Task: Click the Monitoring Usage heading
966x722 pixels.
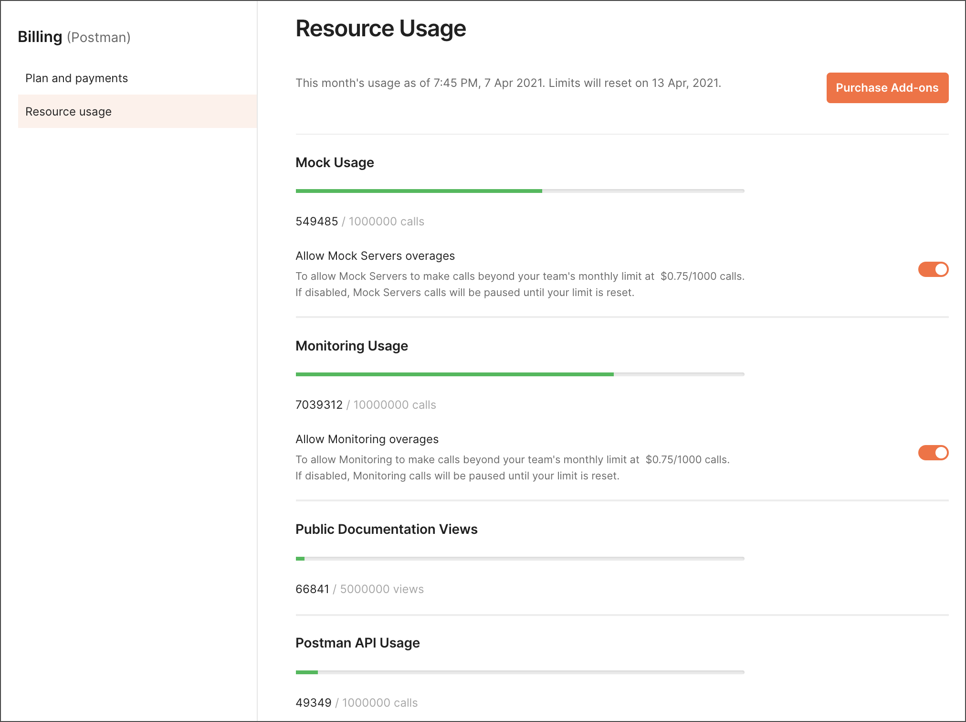Action: [x=352, y=346]
